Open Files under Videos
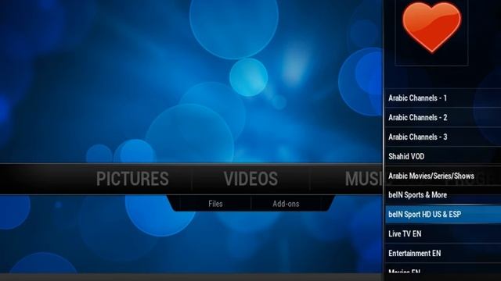The width and height of the screenshot is (501, 281). click(x=215, y=204)
